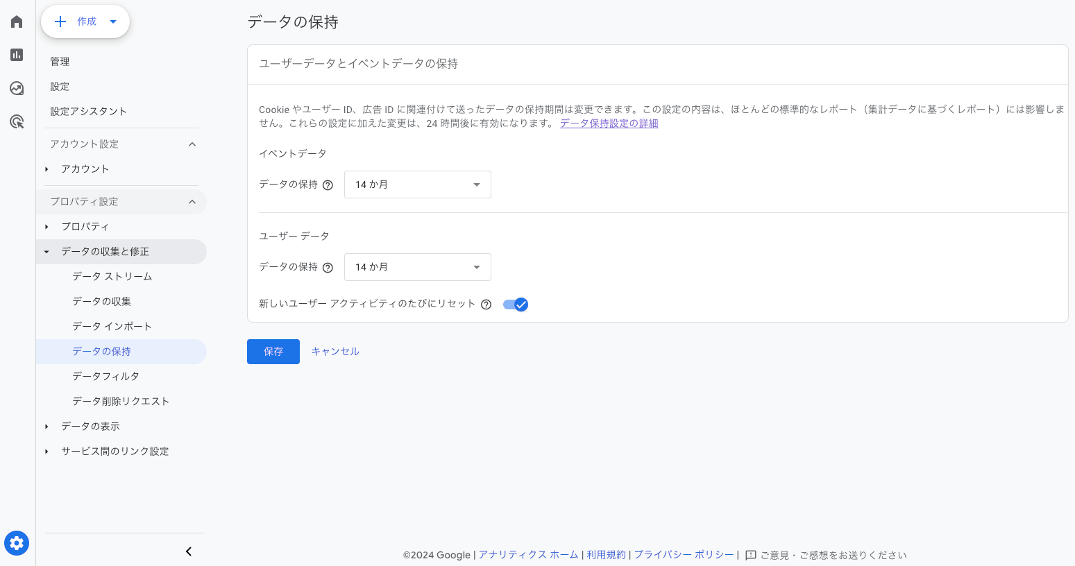The height and width of the screenshot is (566, 1075).
Task: Expand the サービス間のリンク設定 tree item
Action: [x=46, y=452]
